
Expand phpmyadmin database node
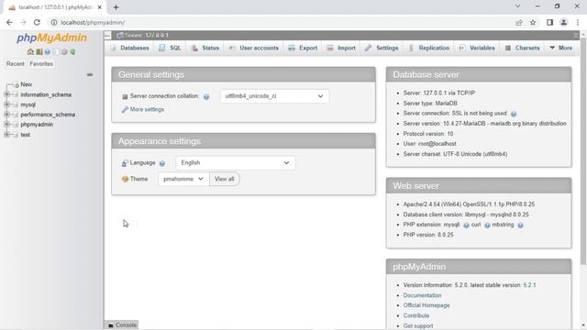pos(6,125)
